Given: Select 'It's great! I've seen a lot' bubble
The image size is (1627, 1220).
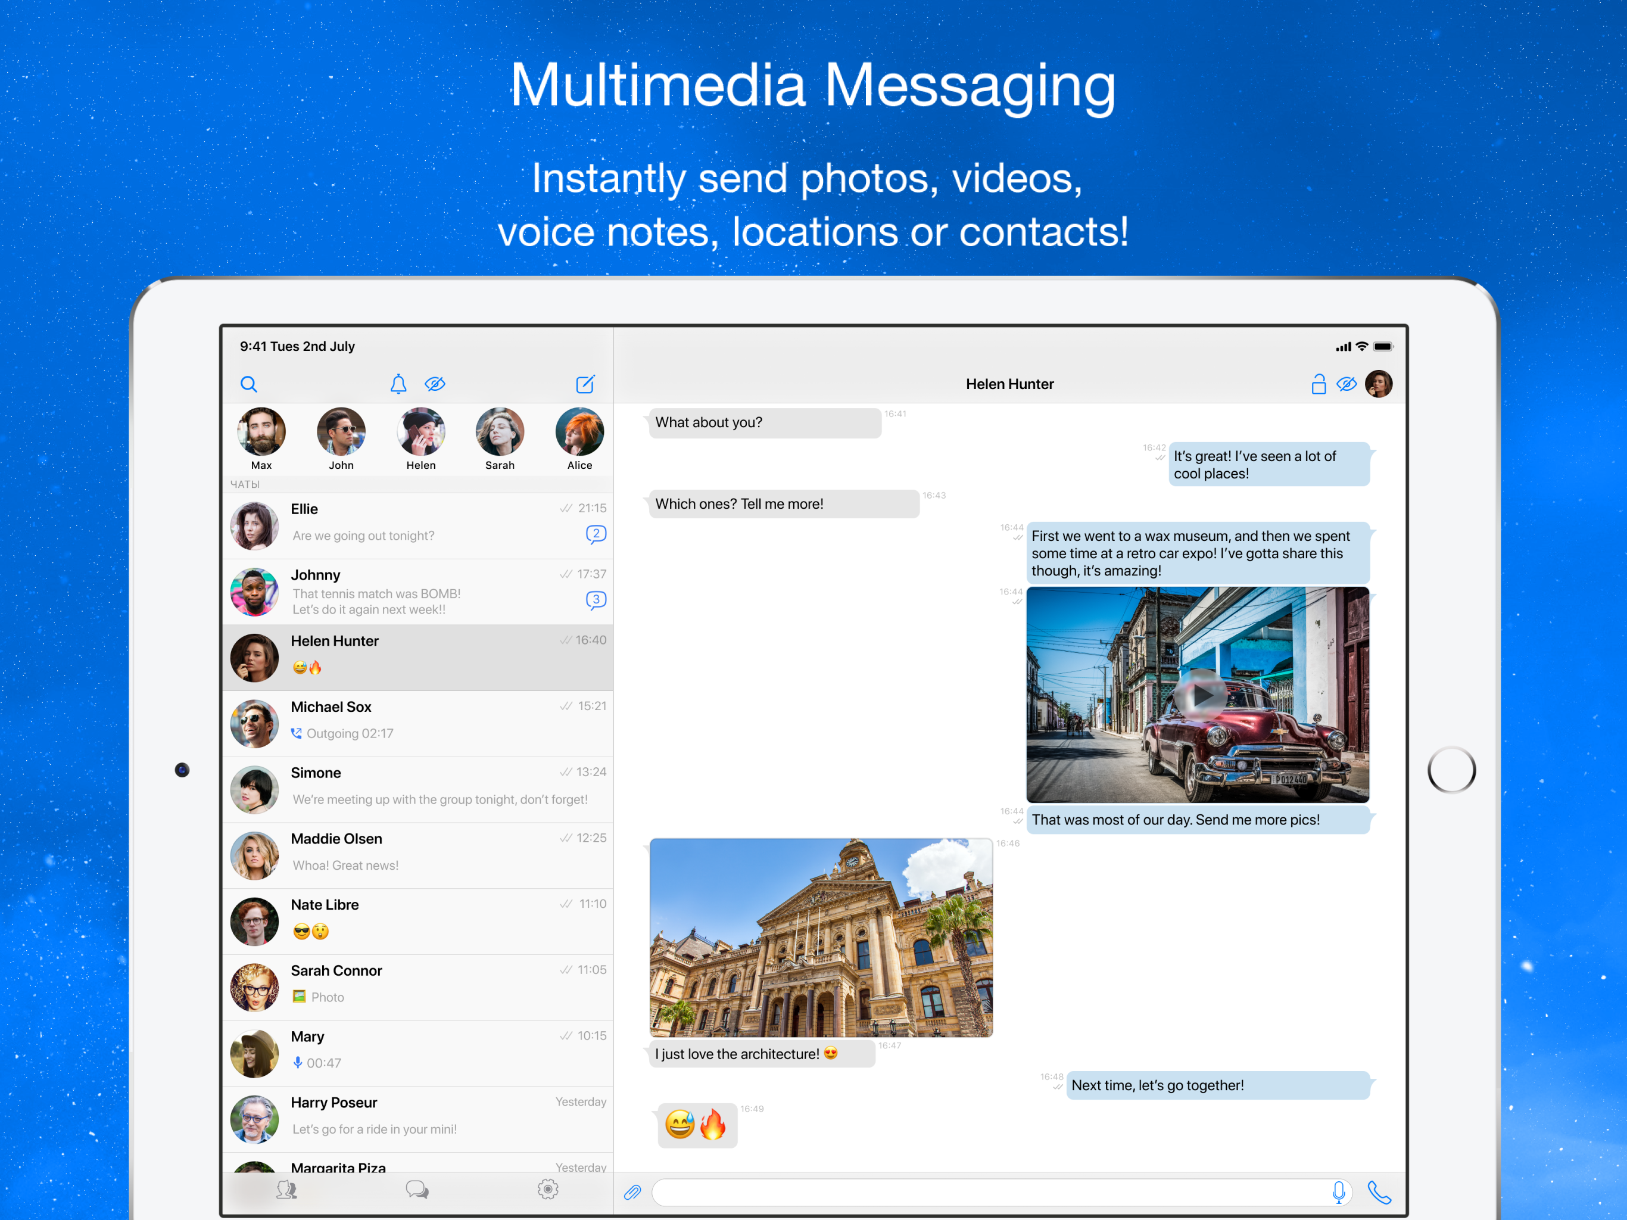Looking at the screenshot, I should coord(1270,464).
